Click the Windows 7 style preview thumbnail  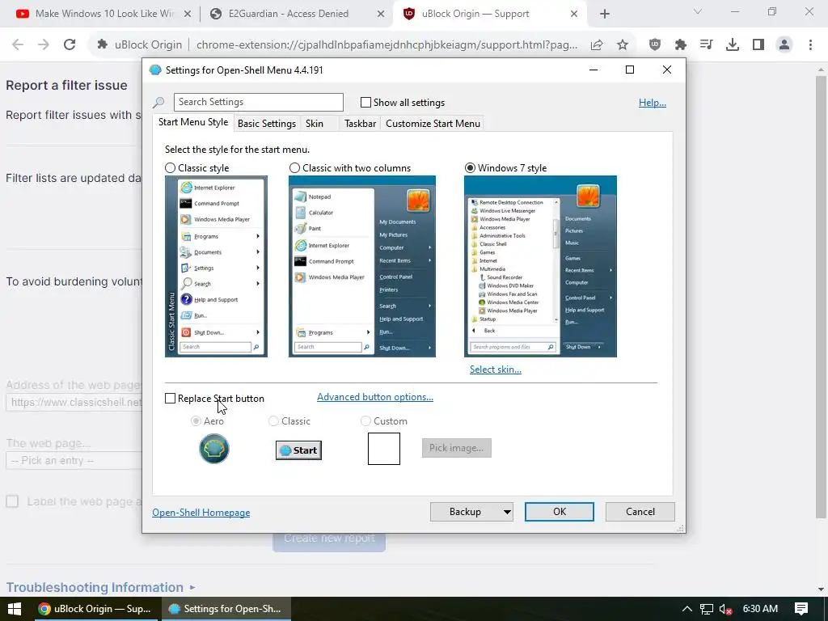[540, 267]
